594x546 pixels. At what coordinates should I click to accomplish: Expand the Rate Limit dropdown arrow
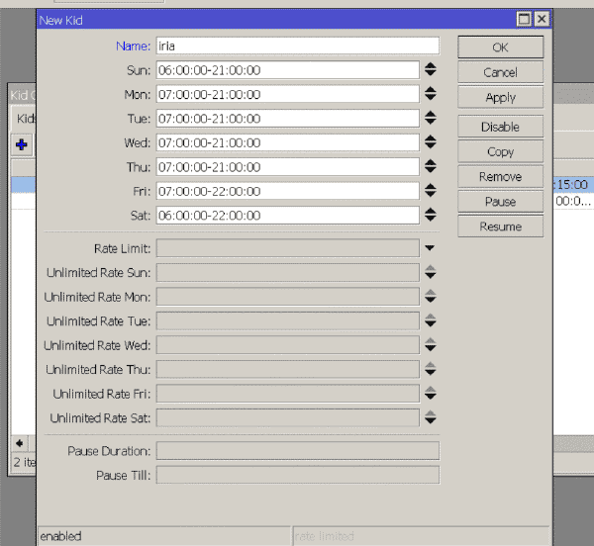(x=430, y=248)
